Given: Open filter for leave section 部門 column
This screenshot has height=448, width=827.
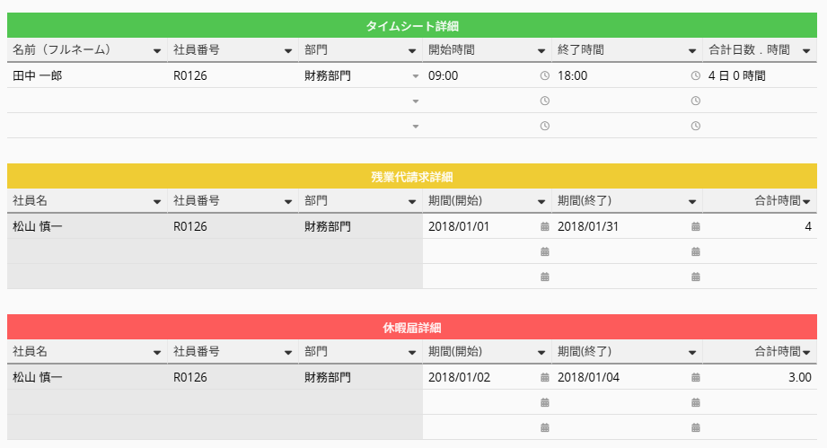Looking at the screenshot, I should click(412, 352).
